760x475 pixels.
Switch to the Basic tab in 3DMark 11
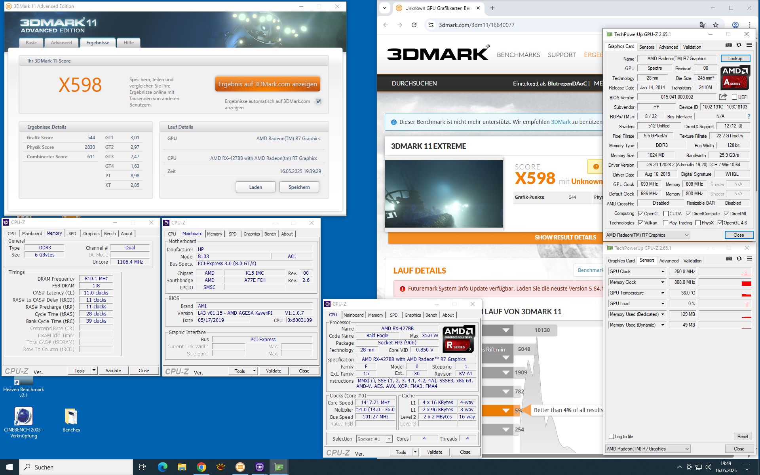[31, 43]
